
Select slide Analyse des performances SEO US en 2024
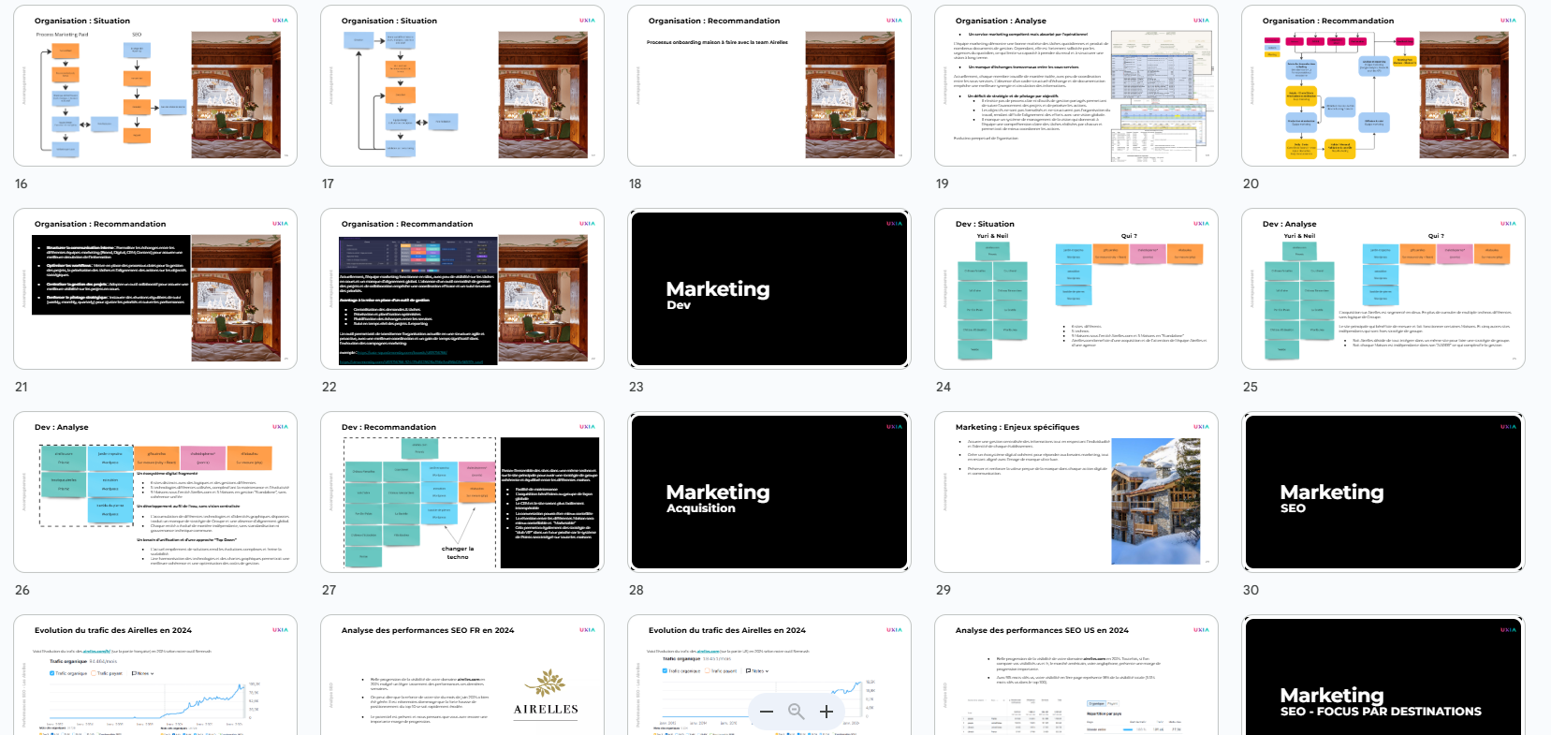coord(1076,675)
